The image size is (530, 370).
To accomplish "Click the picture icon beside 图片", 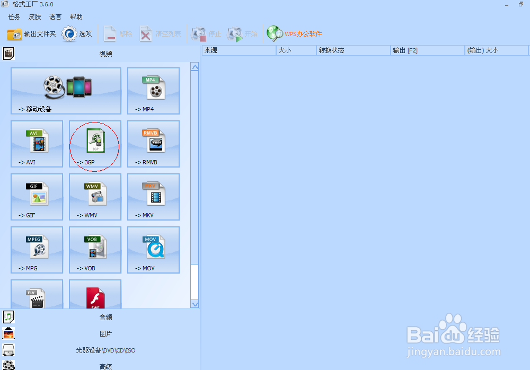I will 8,333.
